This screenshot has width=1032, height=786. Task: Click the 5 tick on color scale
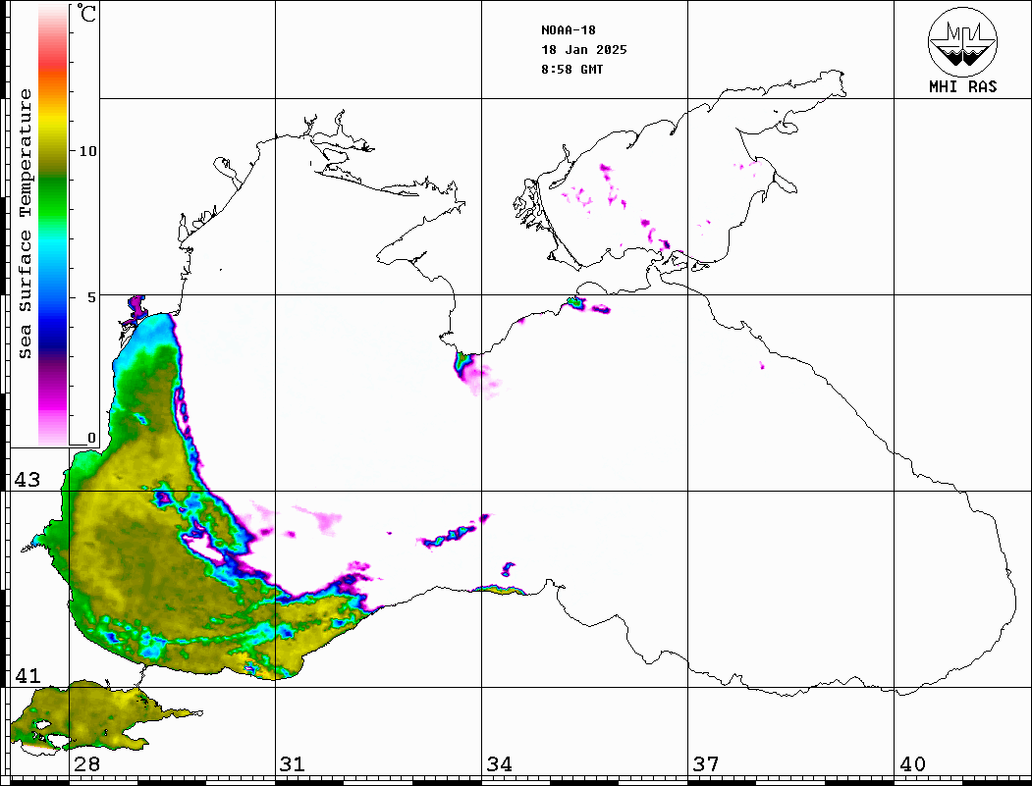91,297
